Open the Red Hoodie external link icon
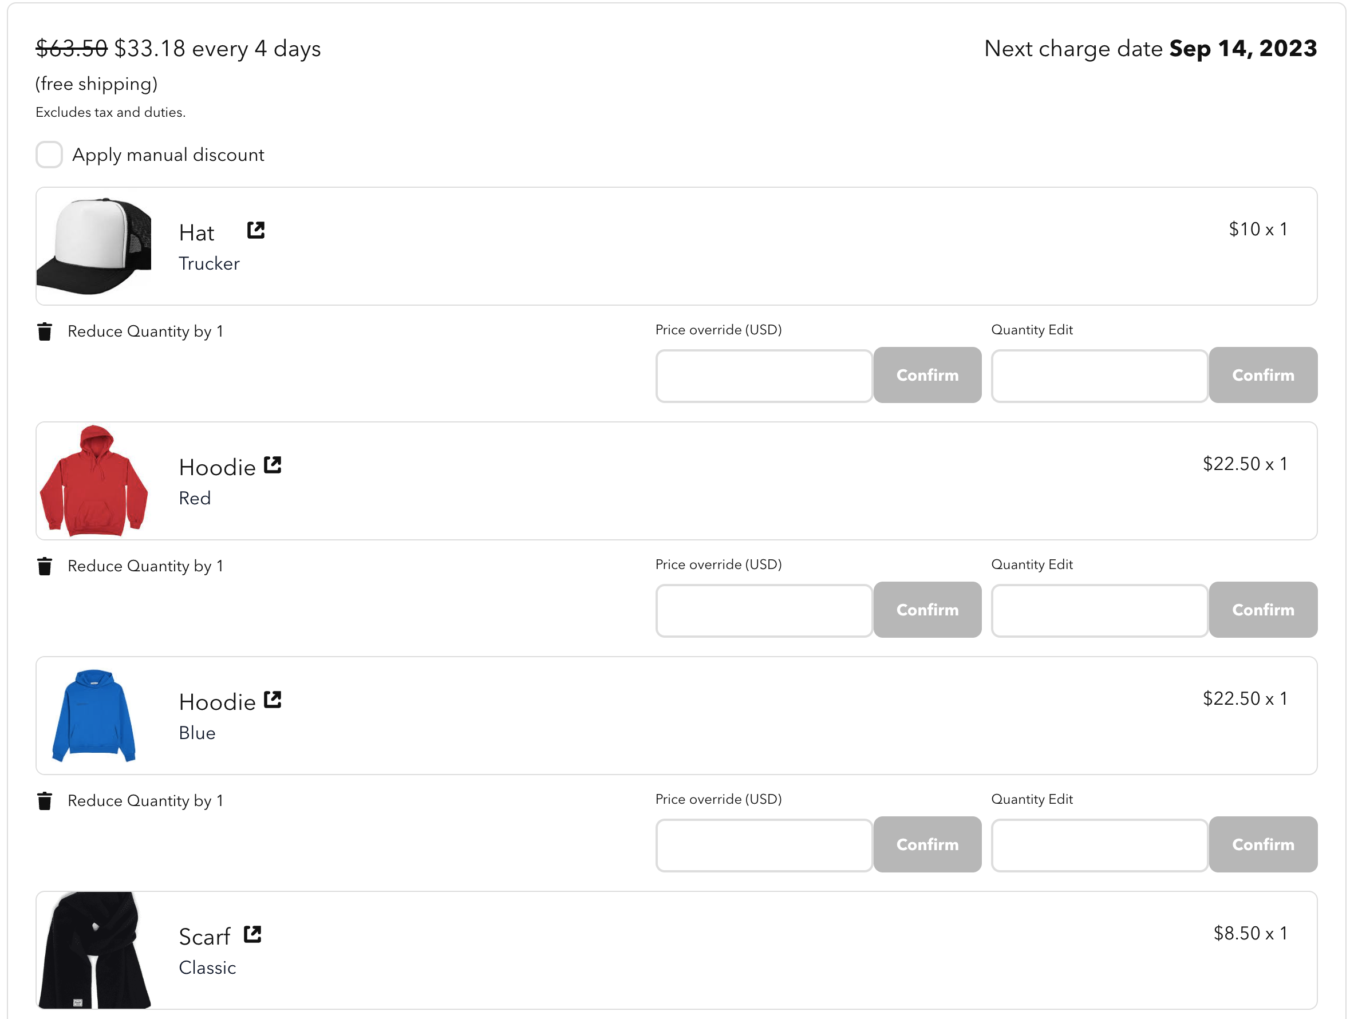Image resolution: width=1358 pixels, height=1019 pixels. (x=273, y=465)
